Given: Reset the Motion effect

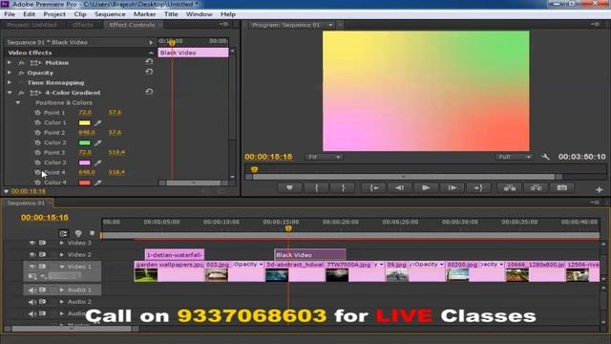Looking at the screenshot, I should [149, 61].
